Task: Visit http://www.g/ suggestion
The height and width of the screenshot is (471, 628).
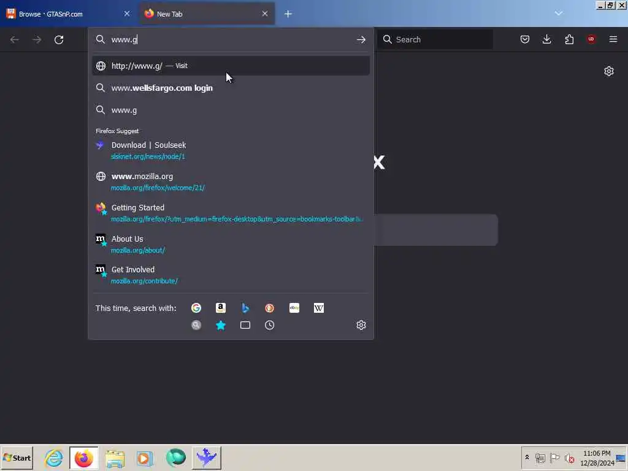Action: tap(231, 66)
